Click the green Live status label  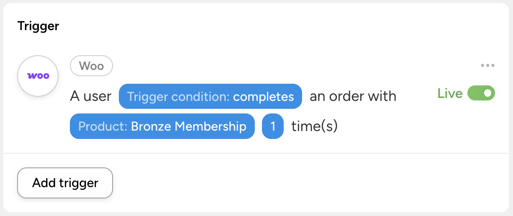pyautogui.click(x=450, y=93)
